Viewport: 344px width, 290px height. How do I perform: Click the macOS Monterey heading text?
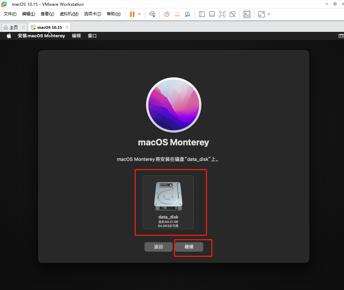click(x=174, y=142)
